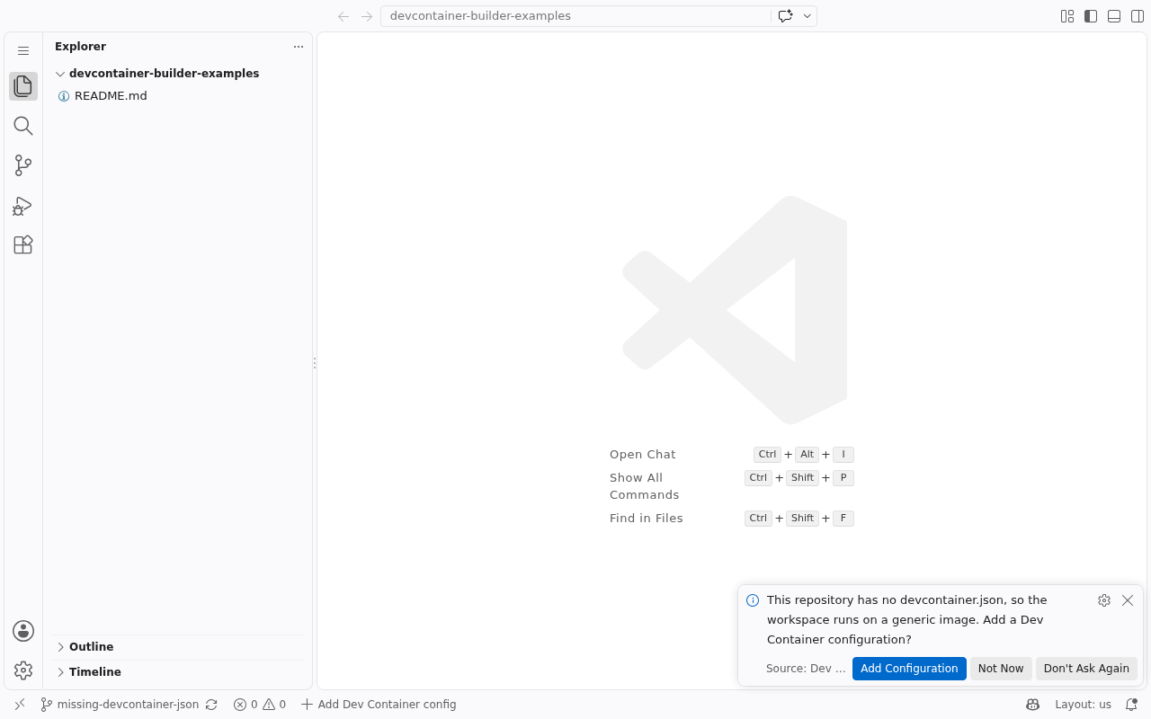Open the hamburger application menu
This screenshot has height=719, width=1151.
[x=23, y=51]
